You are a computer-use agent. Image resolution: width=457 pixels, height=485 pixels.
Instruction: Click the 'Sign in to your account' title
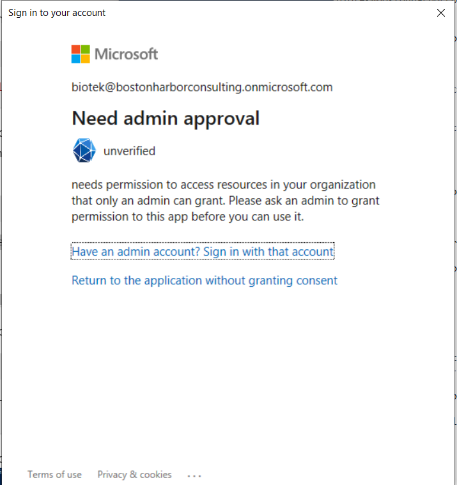[57, 13]
